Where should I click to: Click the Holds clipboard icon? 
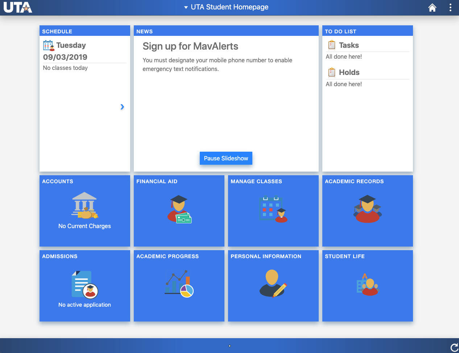coord(331,72)
